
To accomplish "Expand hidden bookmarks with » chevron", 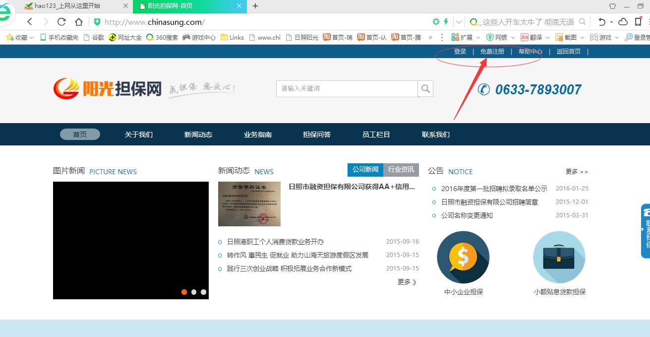I will tap(430, 37).
